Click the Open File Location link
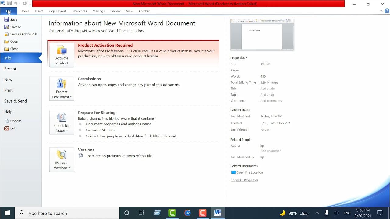Screen dimensions: 390x219 point(250,172)
